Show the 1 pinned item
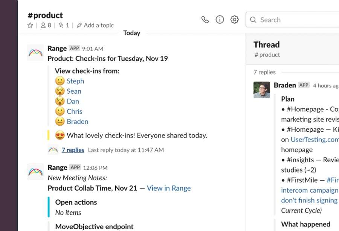The image size is (339, 231). tap(64, 26)
